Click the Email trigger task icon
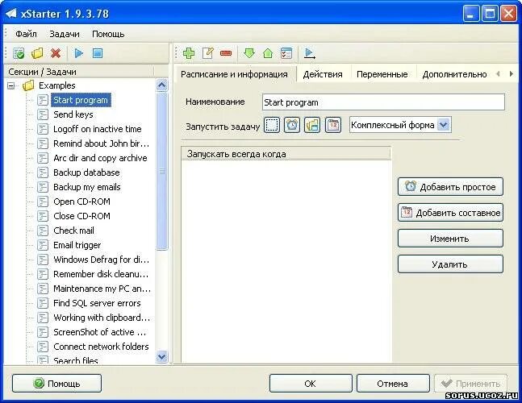522x403 pixels. (43, 245)
